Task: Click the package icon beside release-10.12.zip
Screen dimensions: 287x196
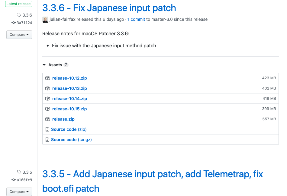Action: pos(47,78)
